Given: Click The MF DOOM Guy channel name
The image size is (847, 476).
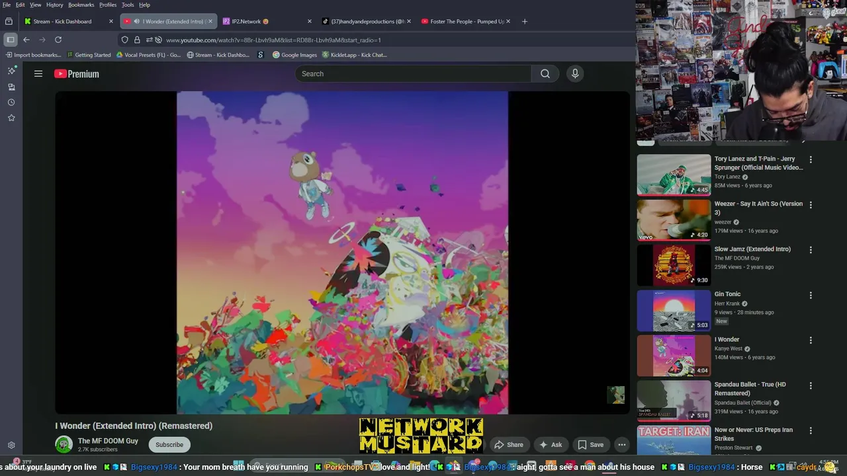Looking at the screenshot, I should click(x=108, y=441).
